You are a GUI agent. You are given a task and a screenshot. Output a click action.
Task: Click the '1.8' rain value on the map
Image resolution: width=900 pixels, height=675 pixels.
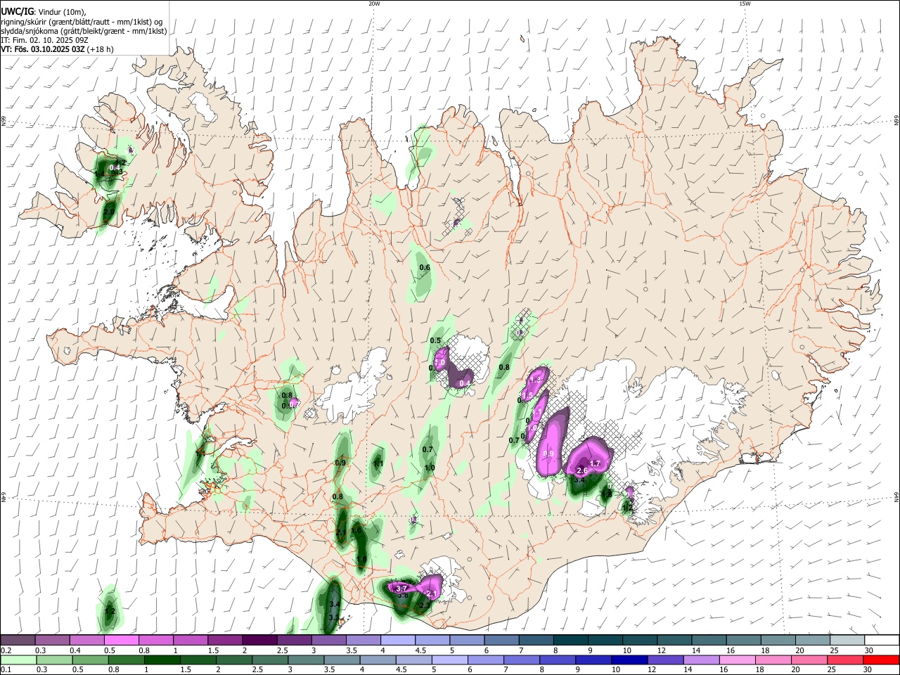click(607, 494)
